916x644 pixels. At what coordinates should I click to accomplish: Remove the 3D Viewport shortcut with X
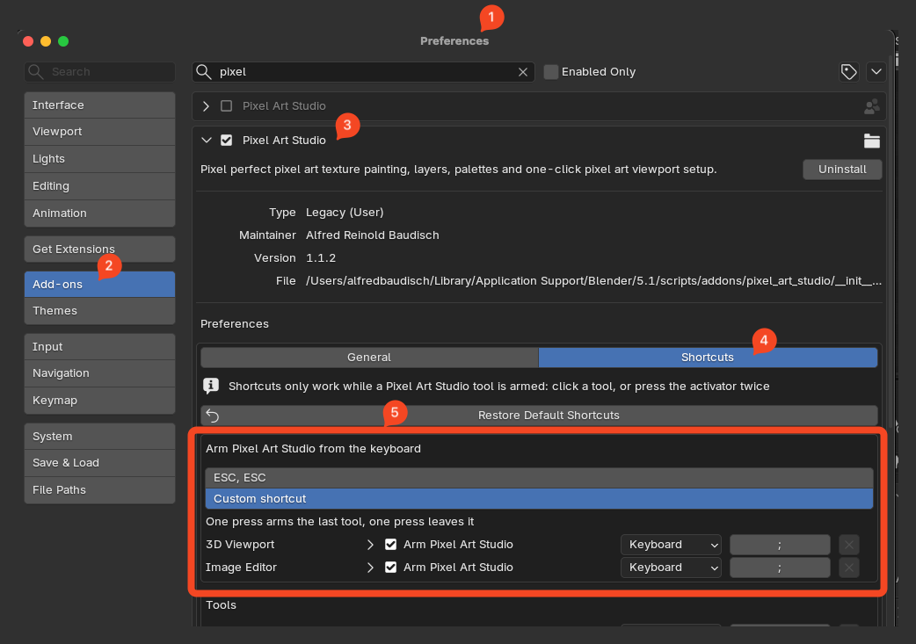click(x=849, y=545)
